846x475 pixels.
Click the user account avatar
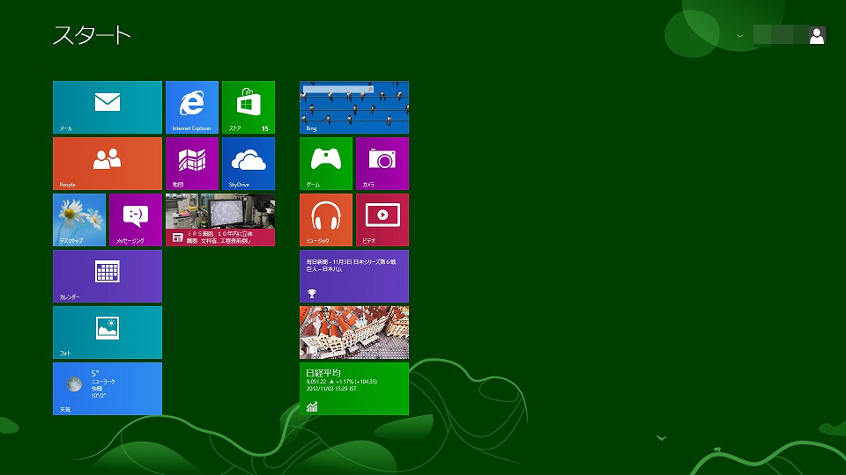(817, 35)
